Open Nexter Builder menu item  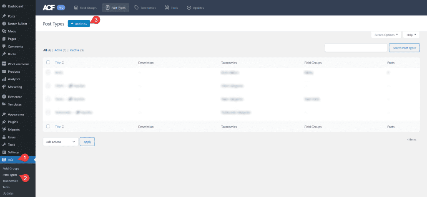(x=18, y=24)
